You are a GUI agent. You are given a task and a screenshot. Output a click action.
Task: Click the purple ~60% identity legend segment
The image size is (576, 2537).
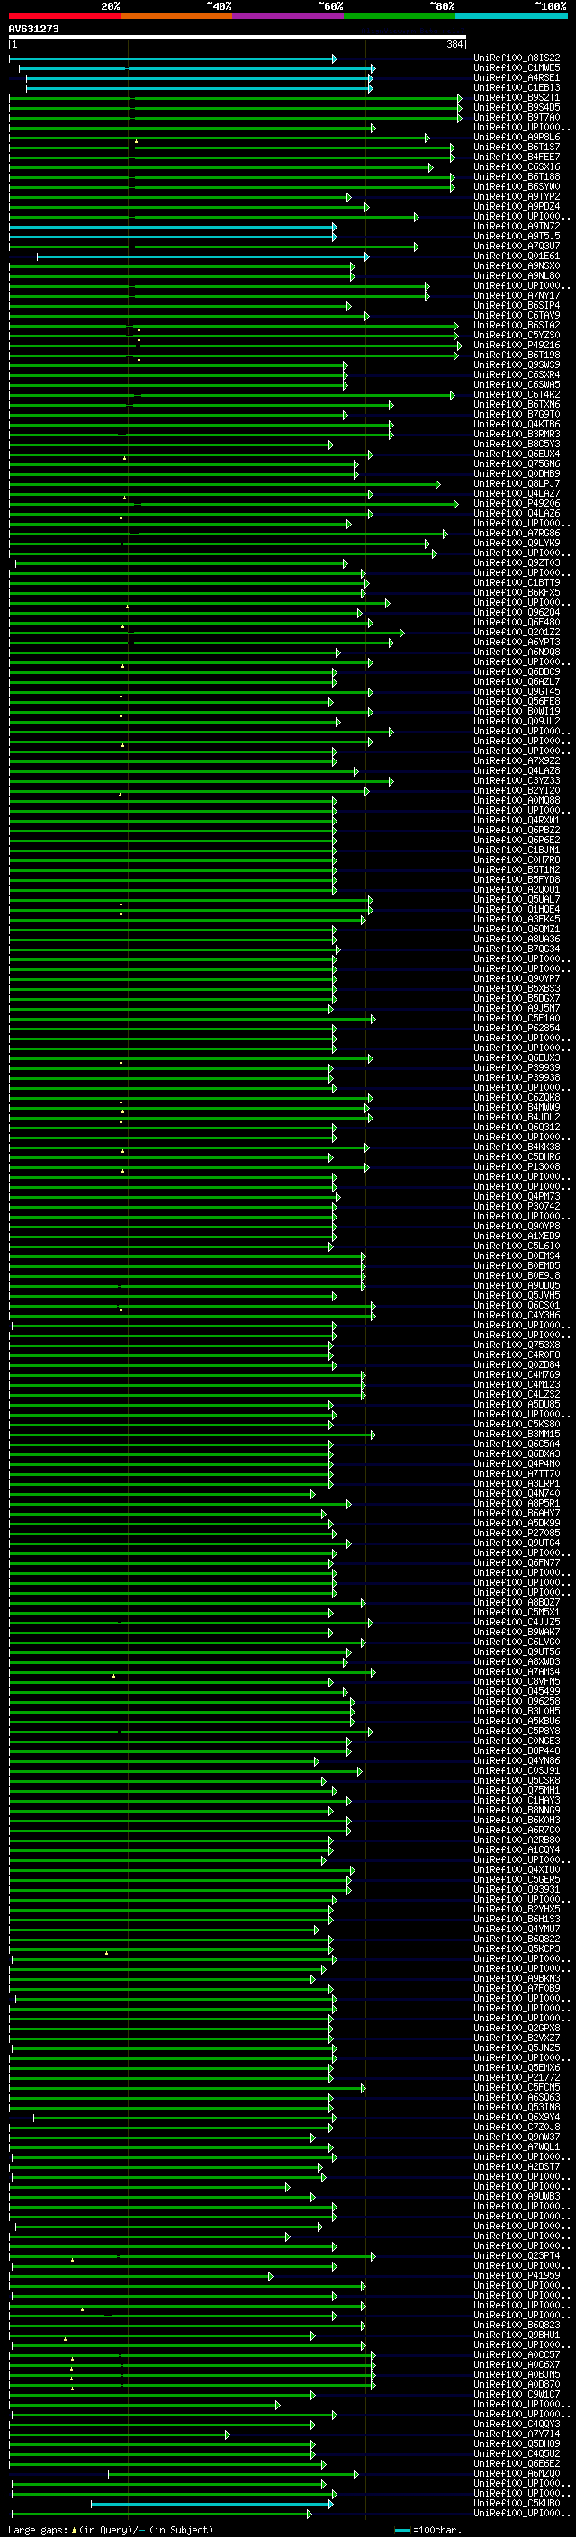(x=289, y=16)
